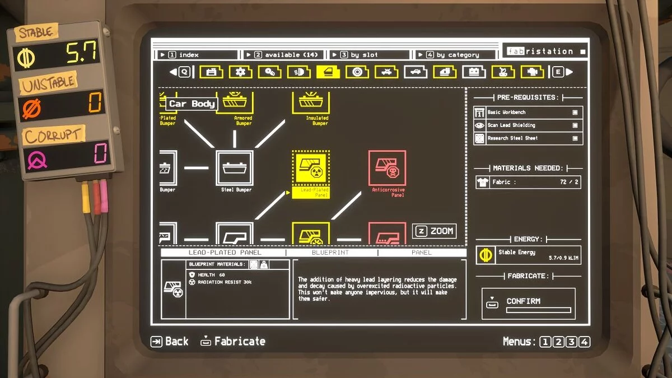
Task: Select the PANEL header segment
Action: (422, 253)
